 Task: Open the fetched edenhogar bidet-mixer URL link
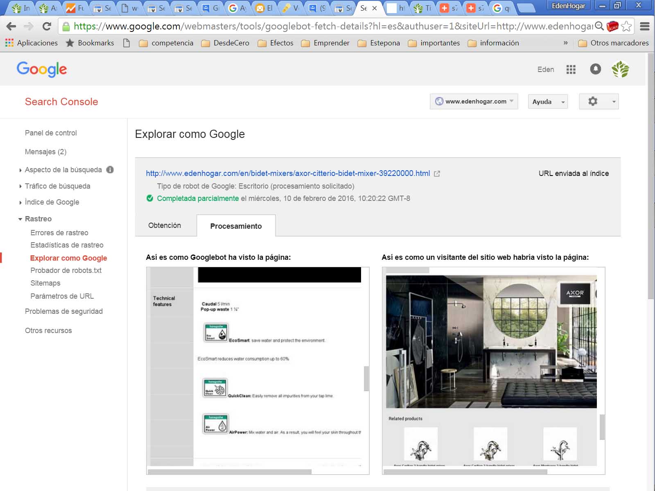288,173
